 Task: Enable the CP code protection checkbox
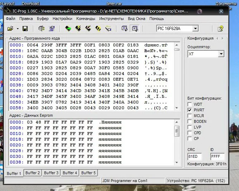pyautogui.click(x=190, y=139)
